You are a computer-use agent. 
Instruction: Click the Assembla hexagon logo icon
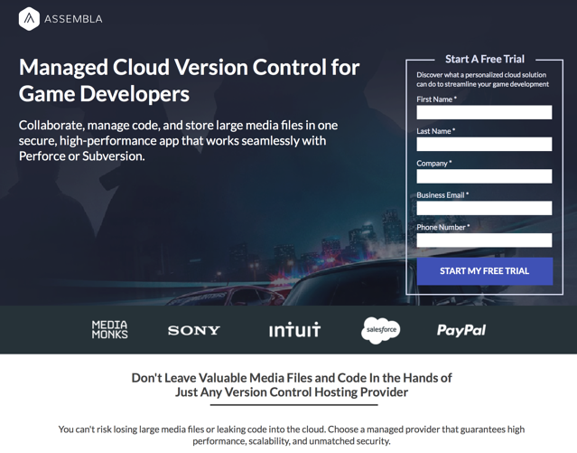(x=29, y=19)
